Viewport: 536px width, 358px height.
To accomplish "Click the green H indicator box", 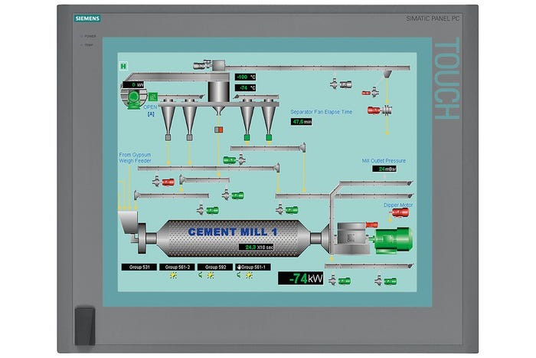I will coord(123,67).
